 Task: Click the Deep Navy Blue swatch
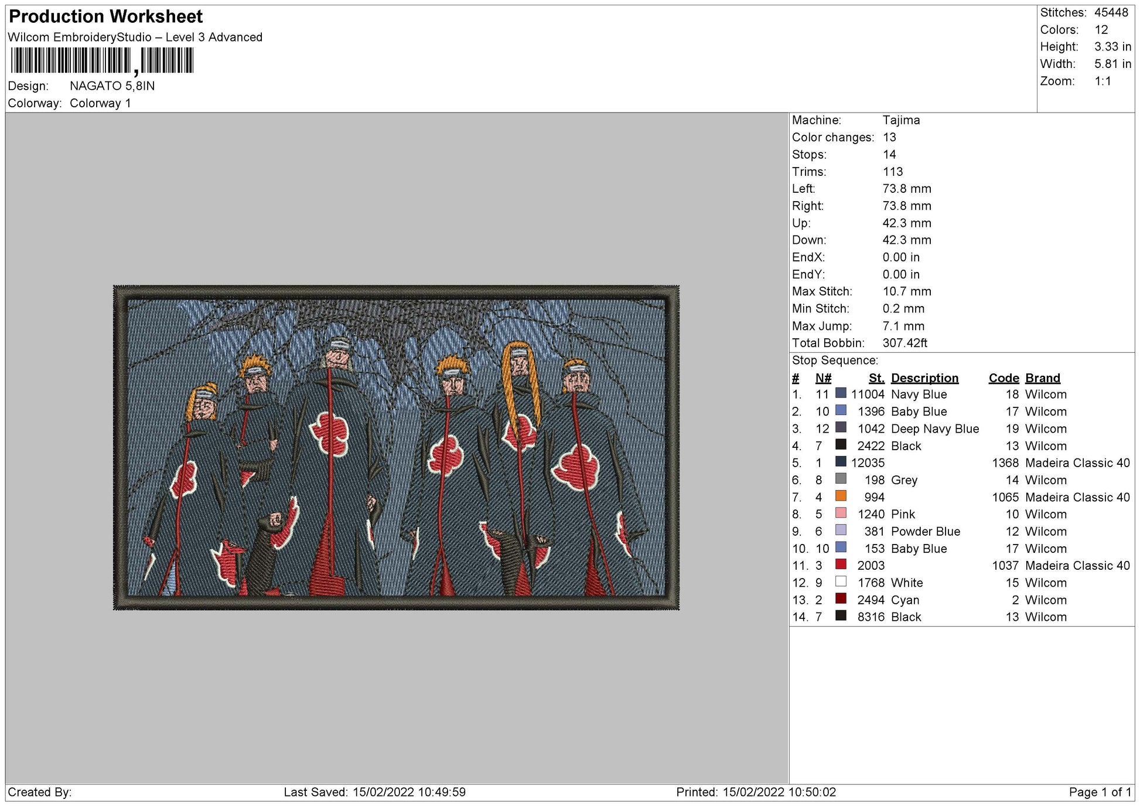841,428
